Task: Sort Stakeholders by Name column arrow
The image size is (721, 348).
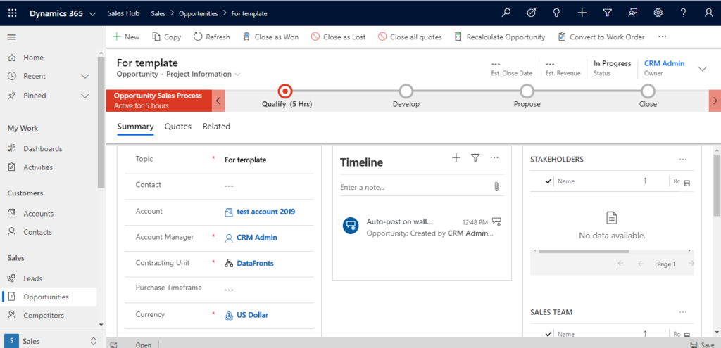Action: click(x=645, y=181)
